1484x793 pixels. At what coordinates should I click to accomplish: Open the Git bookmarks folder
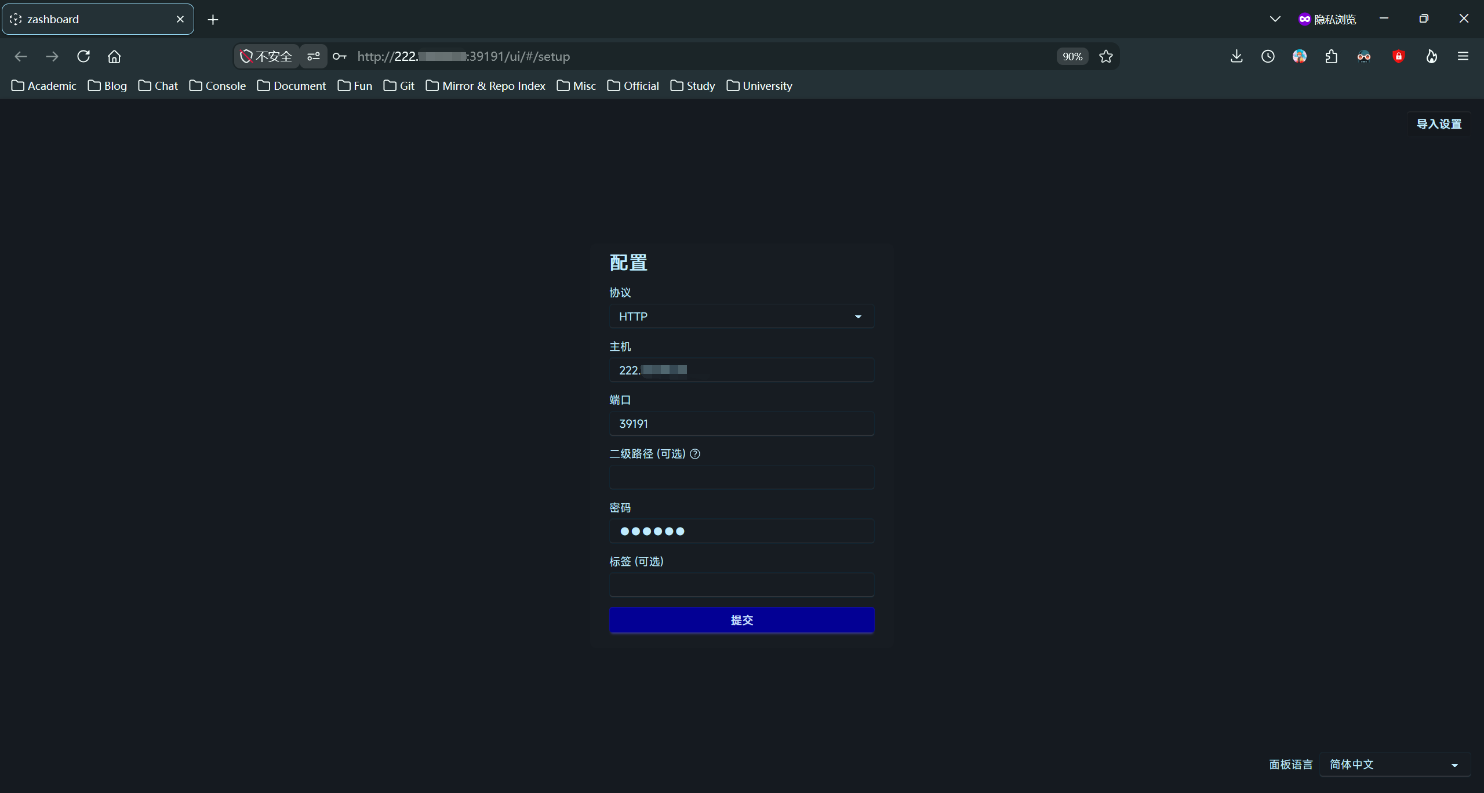(x=399, y=86)
